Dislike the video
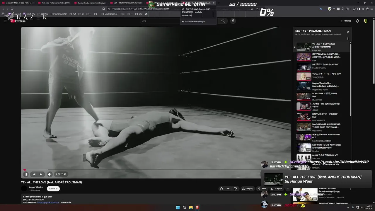Image resolution: width=375 pixels, height=211 pixels. coord(235,189)
